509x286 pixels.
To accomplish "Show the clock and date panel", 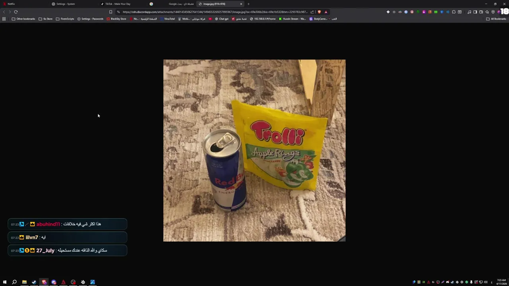I will tap(501, 282).
